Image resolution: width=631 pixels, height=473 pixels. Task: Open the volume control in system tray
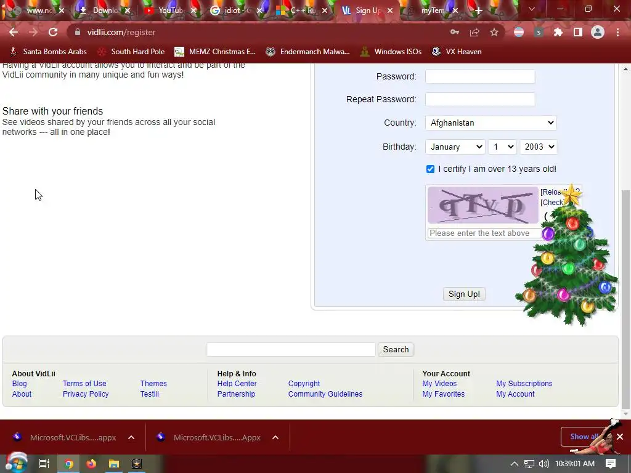pos(543,464)
